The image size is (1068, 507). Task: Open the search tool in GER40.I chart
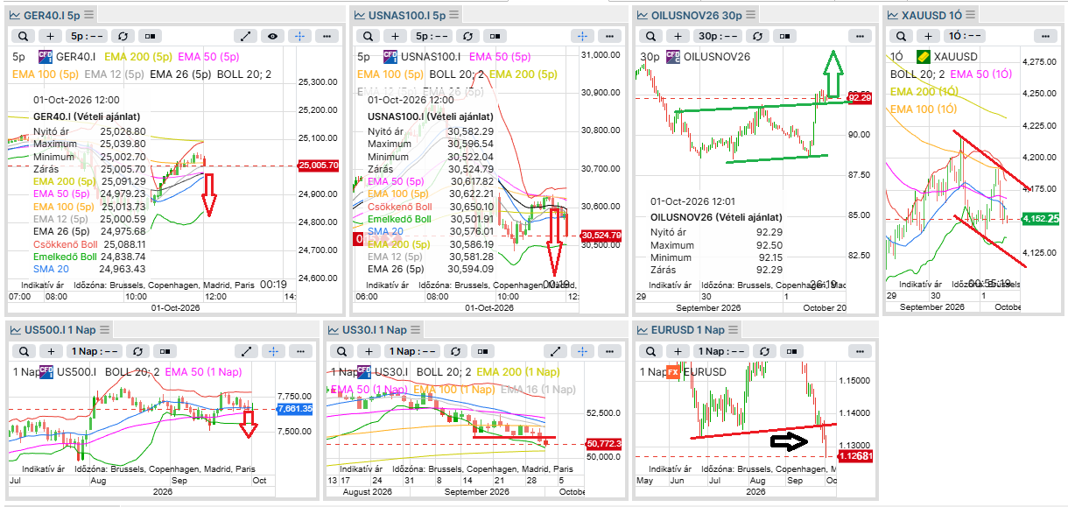coord(23,36)
